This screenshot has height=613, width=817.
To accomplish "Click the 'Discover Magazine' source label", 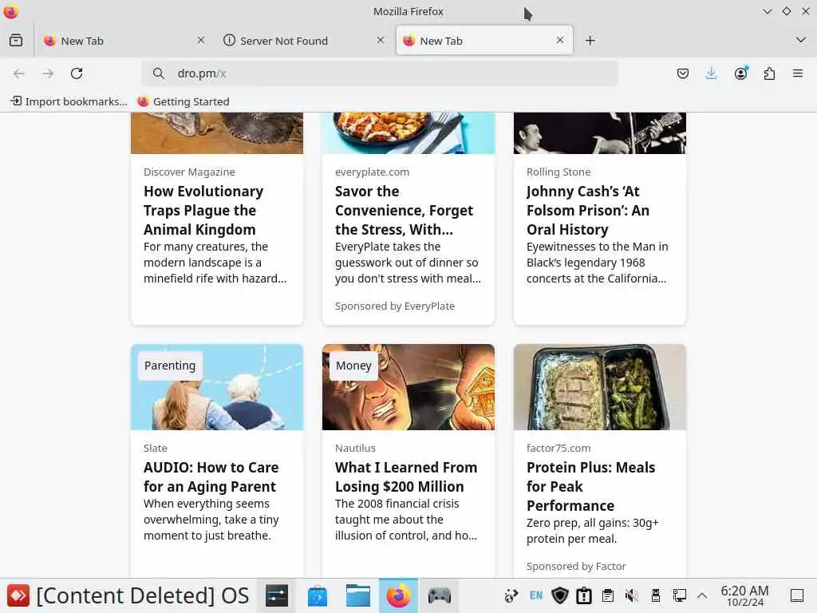I will 189,172.
